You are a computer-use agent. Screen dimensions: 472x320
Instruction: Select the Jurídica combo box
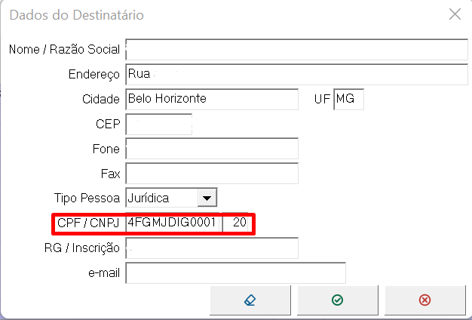tap(161, 198)
